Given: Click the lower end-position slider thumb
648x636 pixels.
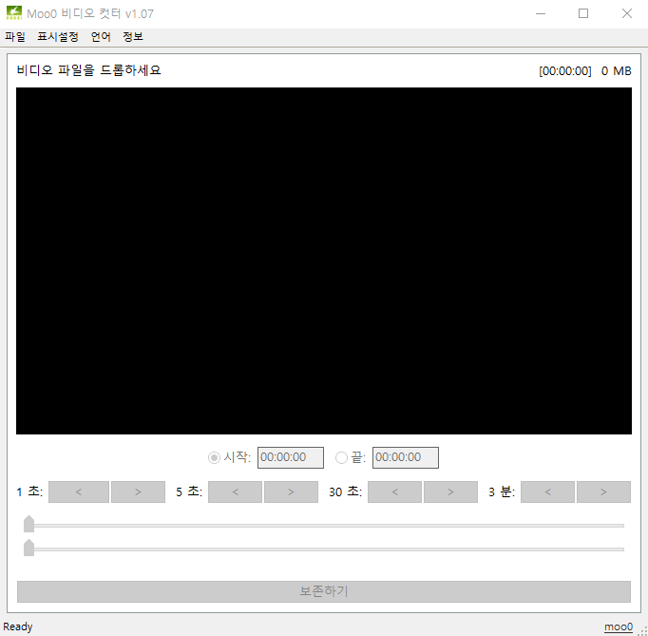Looking at the screenshot, I should (x=29, y=548).
